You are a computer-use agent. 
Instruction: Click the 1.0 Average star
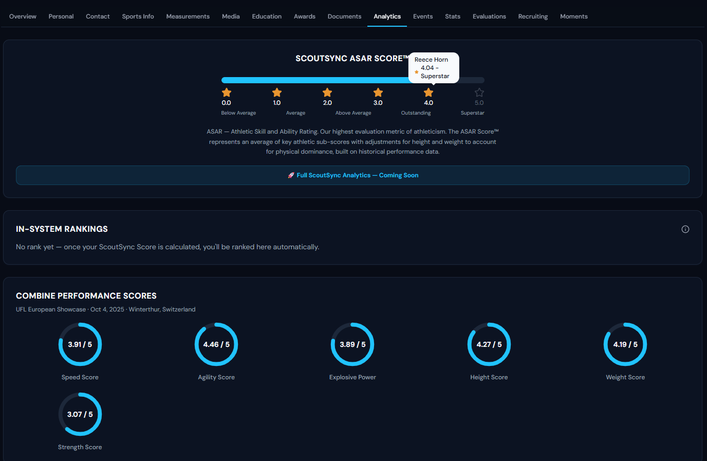click(x=277, y=93)
